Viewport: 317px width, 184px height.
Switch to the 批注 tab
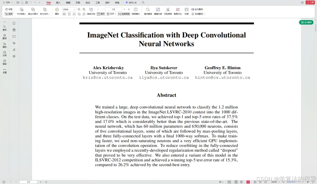[x=88, y=3]
